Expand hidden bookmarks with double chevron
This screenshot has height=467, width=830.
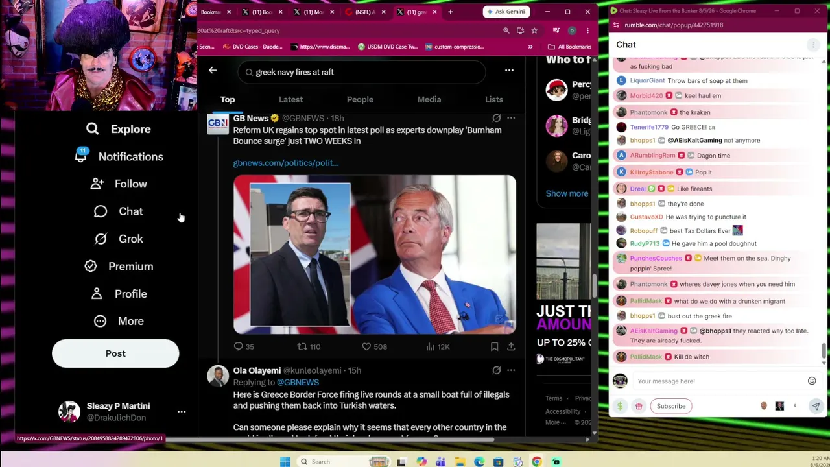pyautogui.click(x=530, y=47)
